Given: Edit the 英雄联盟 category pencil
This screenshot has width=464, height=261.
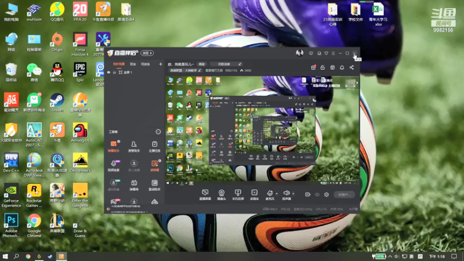Looking at the screenshot, I should point(200,70).
